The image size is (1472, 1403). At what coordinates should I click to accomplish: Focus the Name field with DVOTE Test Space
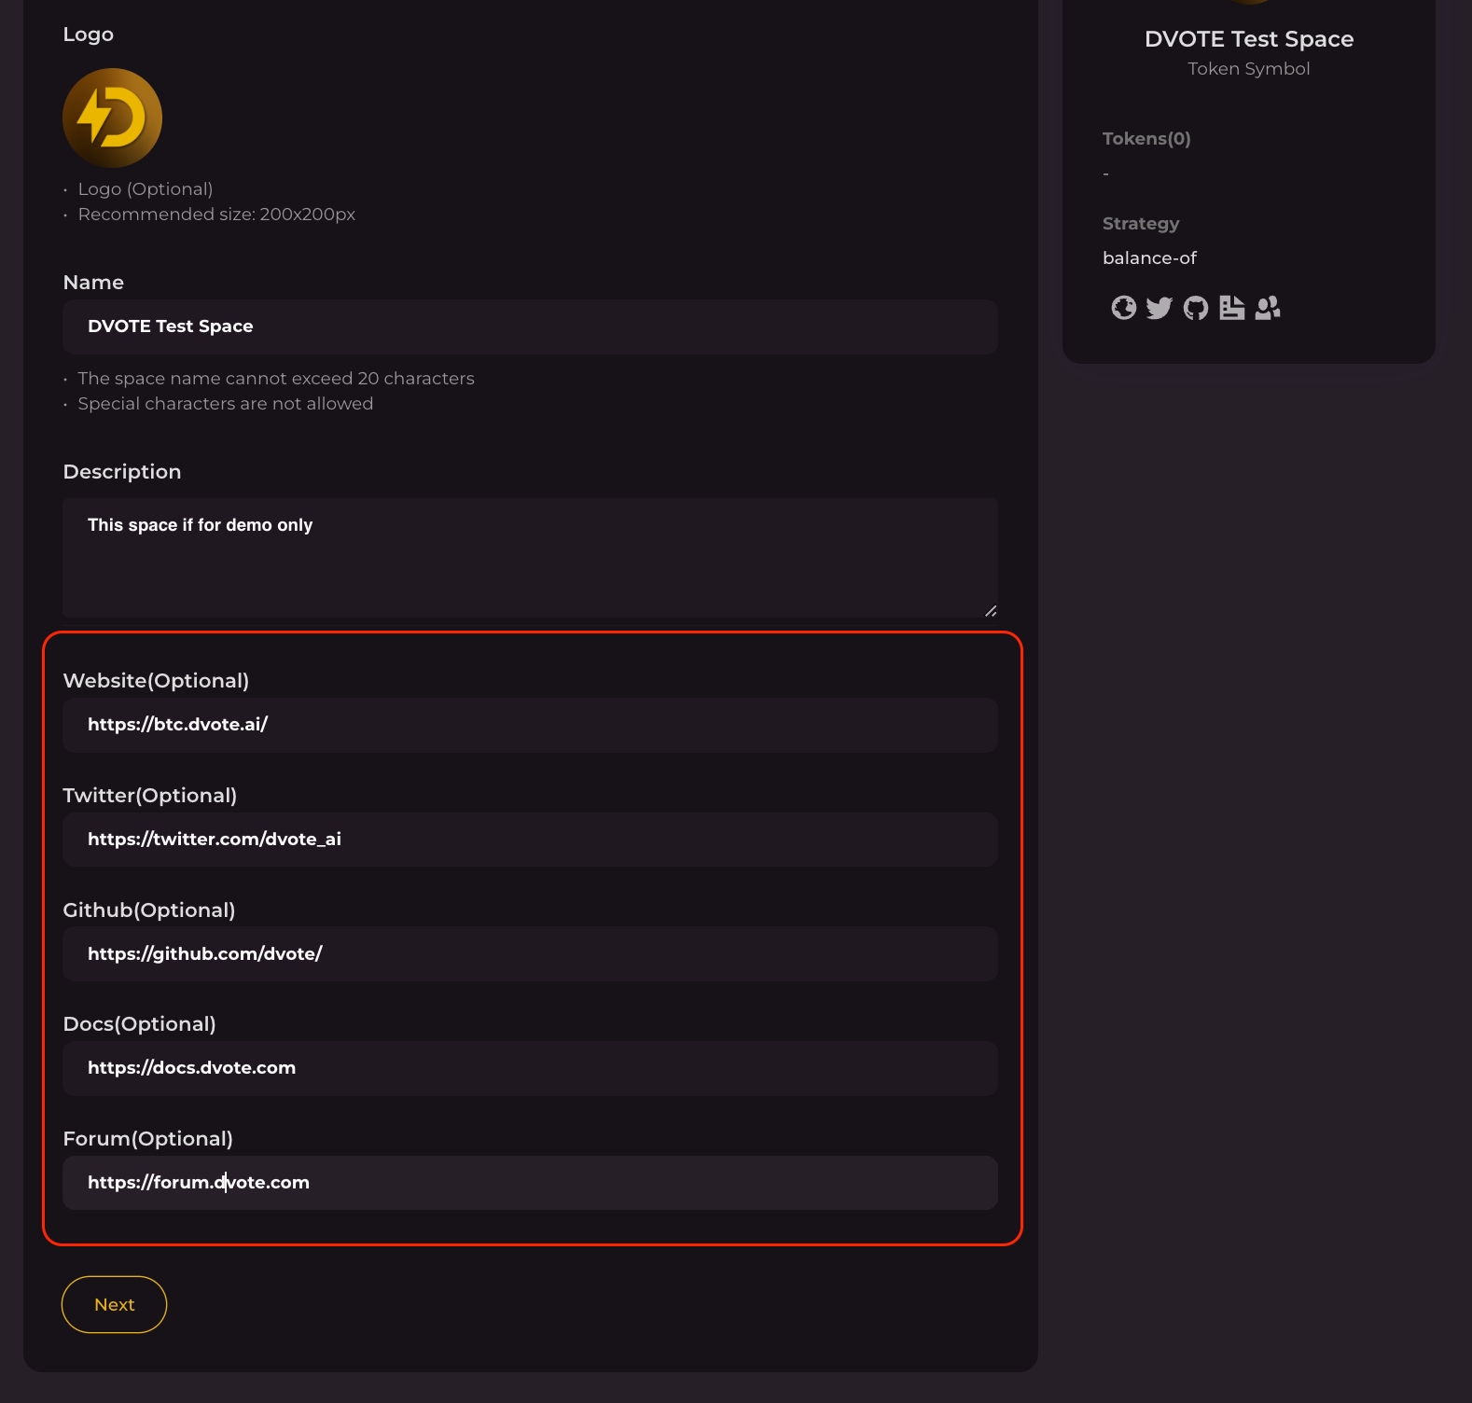[x=530, y=326]
